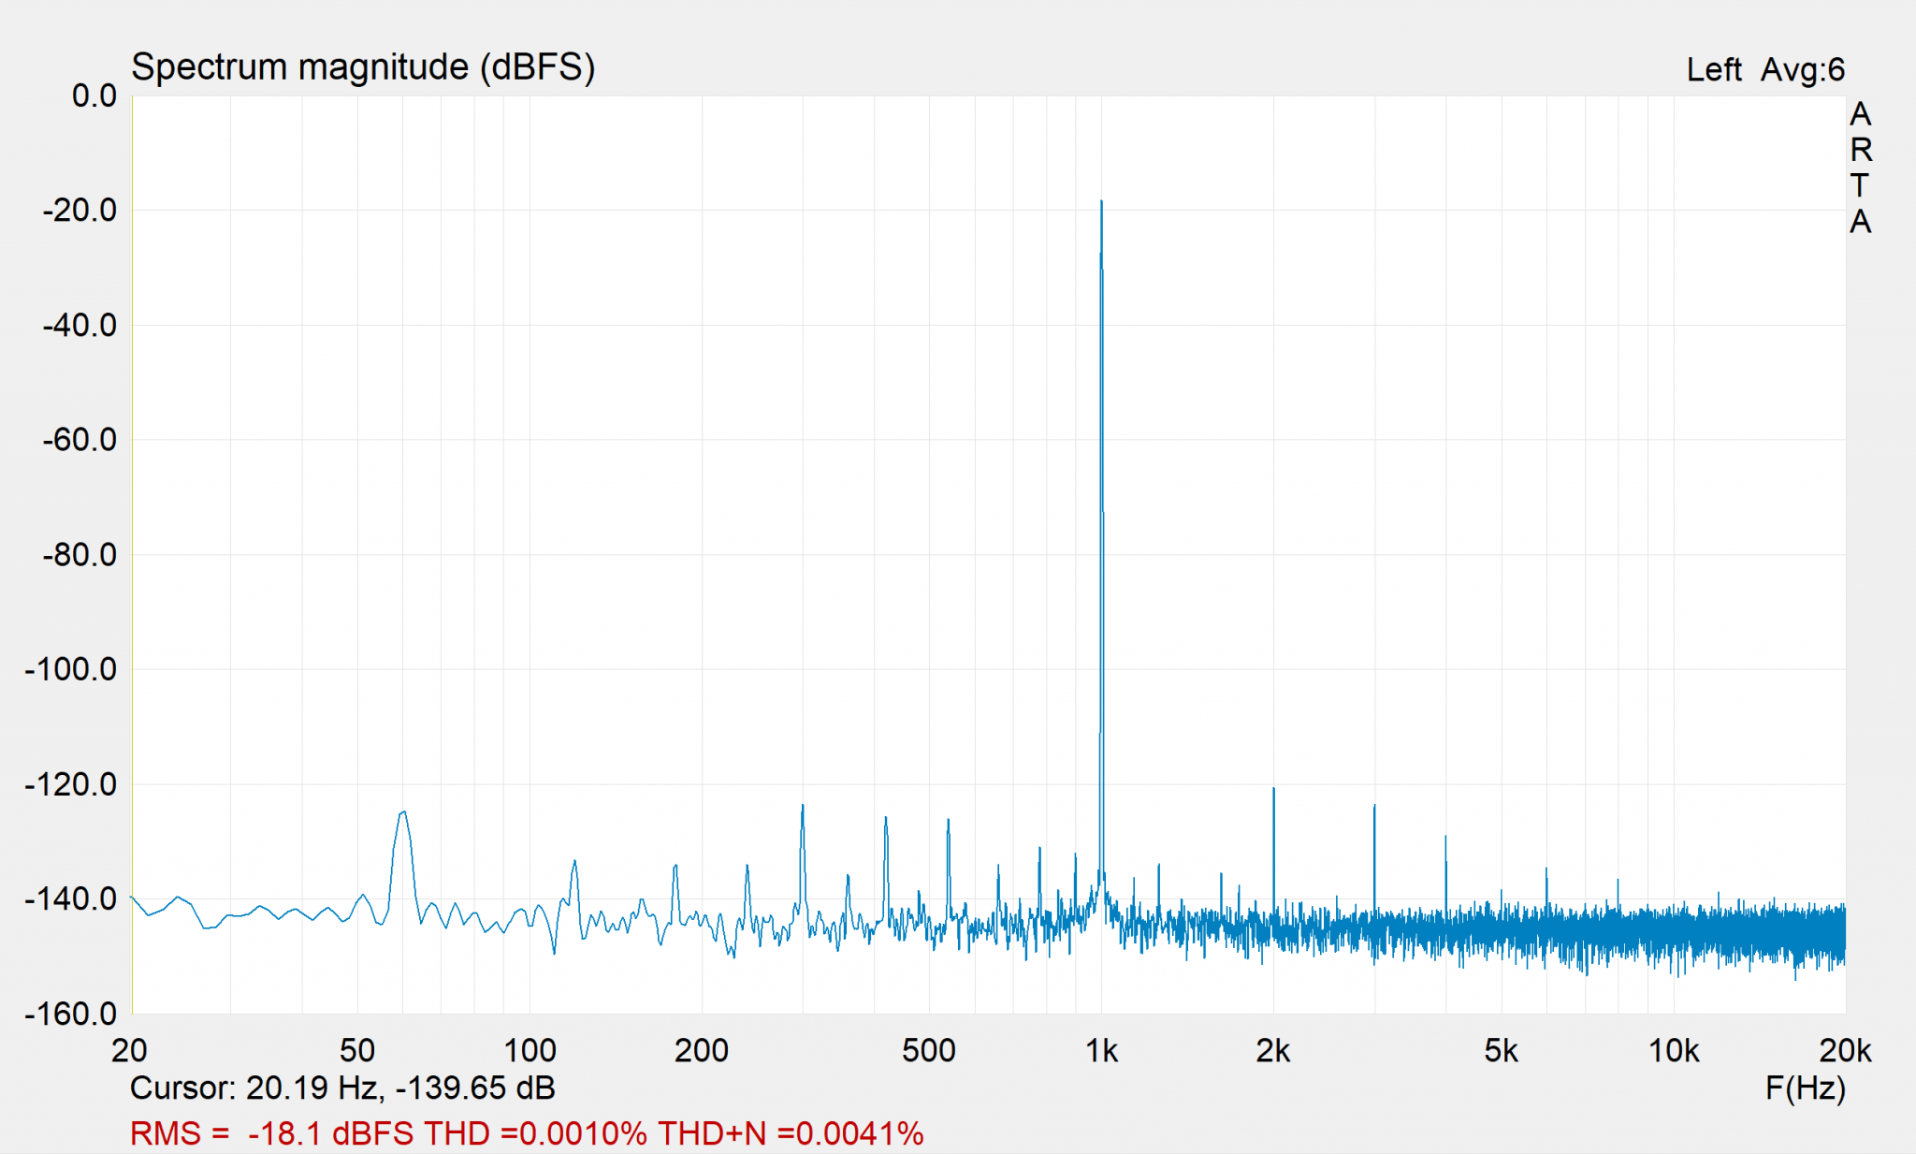Screen dimensions: 1916x1154
Task: Click the 'Avg:6' averaging indicator
Action: coord(1802,70)
